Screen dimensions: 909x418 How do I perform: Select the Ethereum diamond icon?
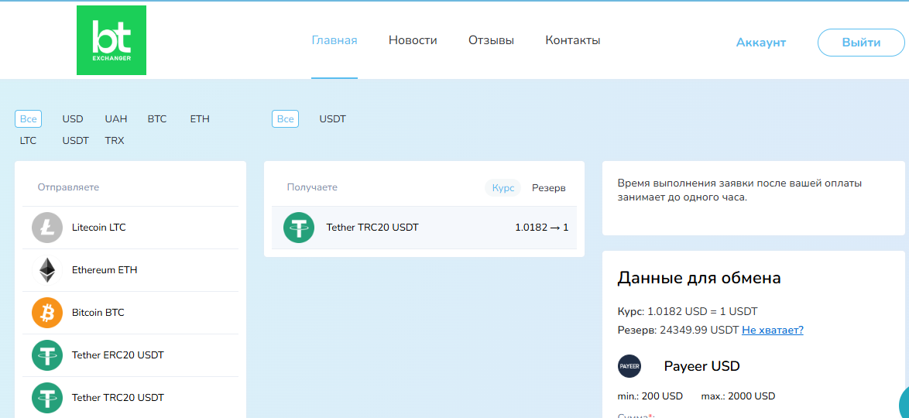coord(47,269)
